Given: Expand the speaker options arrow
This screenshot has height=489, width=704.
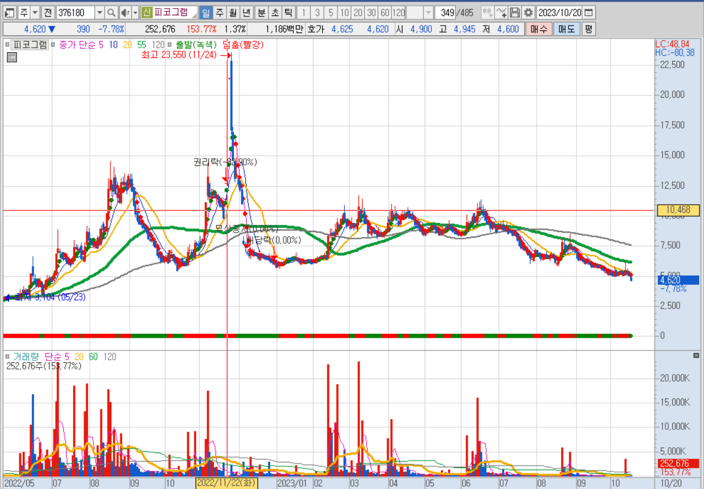Looking at the screenshot, I should tap(135, 13).
